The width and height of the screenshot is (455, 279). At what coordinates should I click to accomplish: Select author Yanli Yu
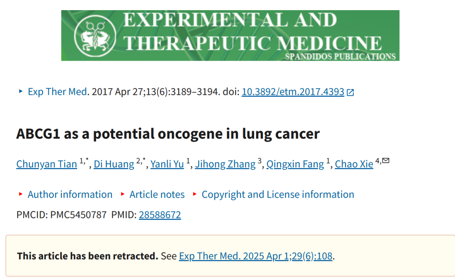coord(167,164)
